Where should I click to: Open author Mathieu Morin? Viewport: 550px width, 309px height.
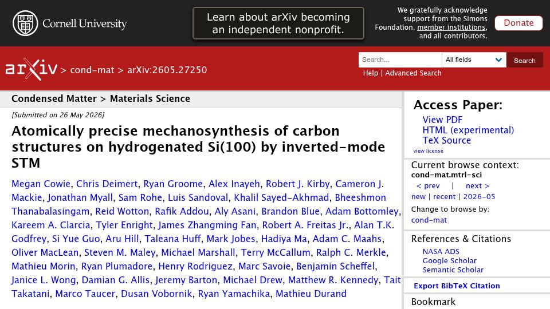[44, 266]
